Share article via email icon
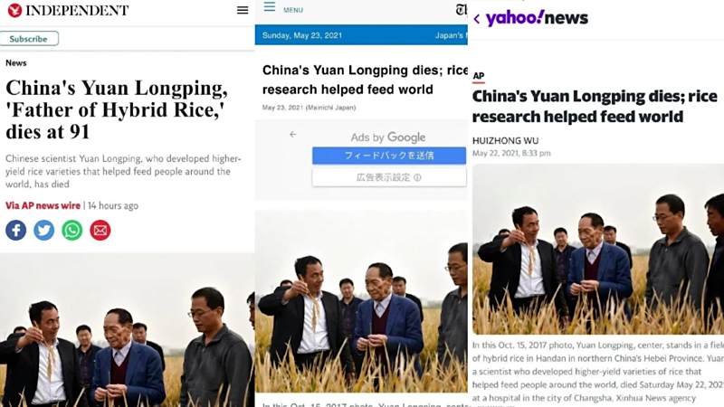Image resolution: width=724 pixels, height=407 pixels. (x=100, y=231)
